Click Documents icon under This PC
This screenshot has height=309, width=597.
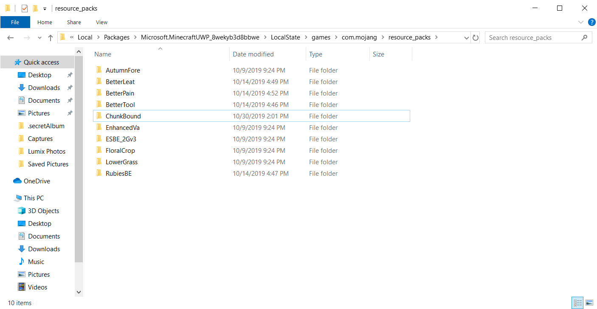[22, 236]
